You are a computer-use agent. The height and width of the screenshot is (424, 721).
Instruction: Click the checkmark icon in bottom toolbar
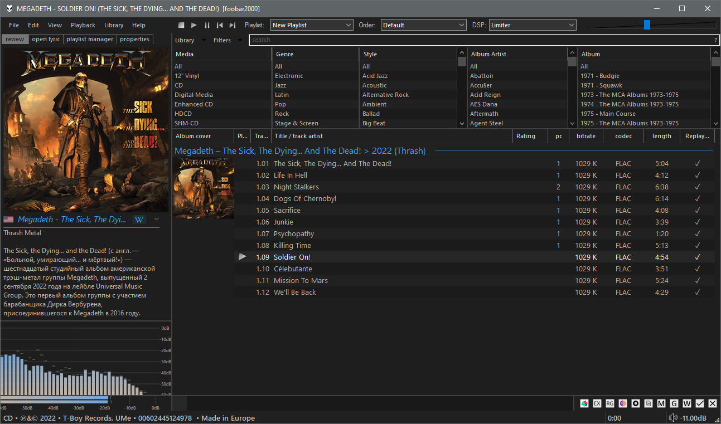(700, 403)
